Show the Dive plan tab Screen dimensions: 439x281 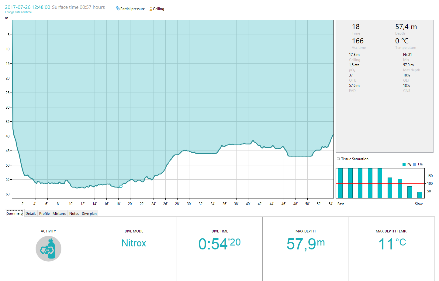(x=89, y=214)
